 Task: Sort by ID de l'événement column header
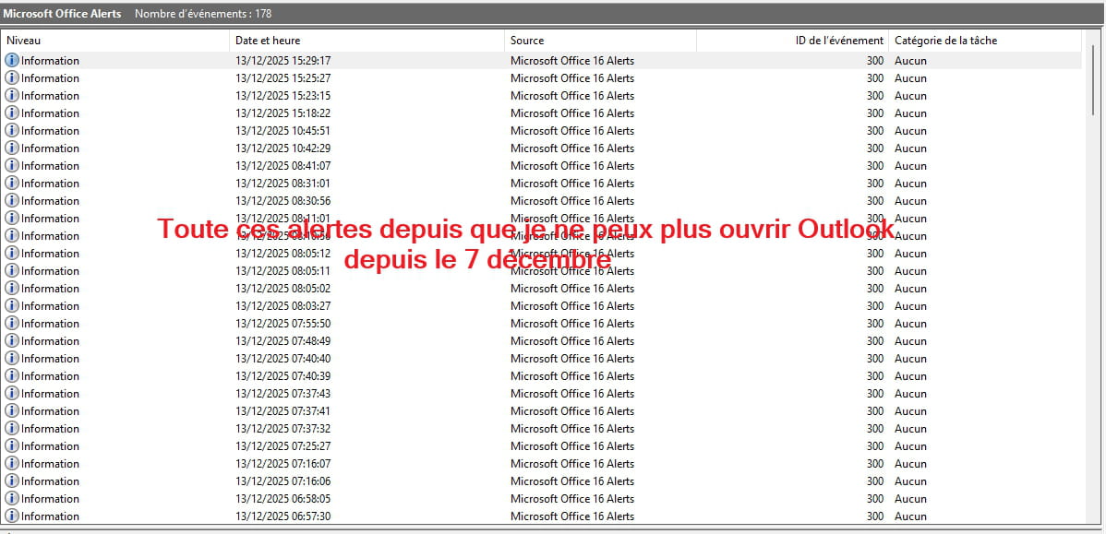(838, 41)
